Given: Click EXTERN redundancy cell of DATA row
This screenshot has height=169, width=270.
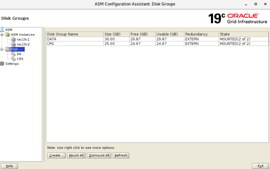Looking at the screenshot, I should 201,39.
